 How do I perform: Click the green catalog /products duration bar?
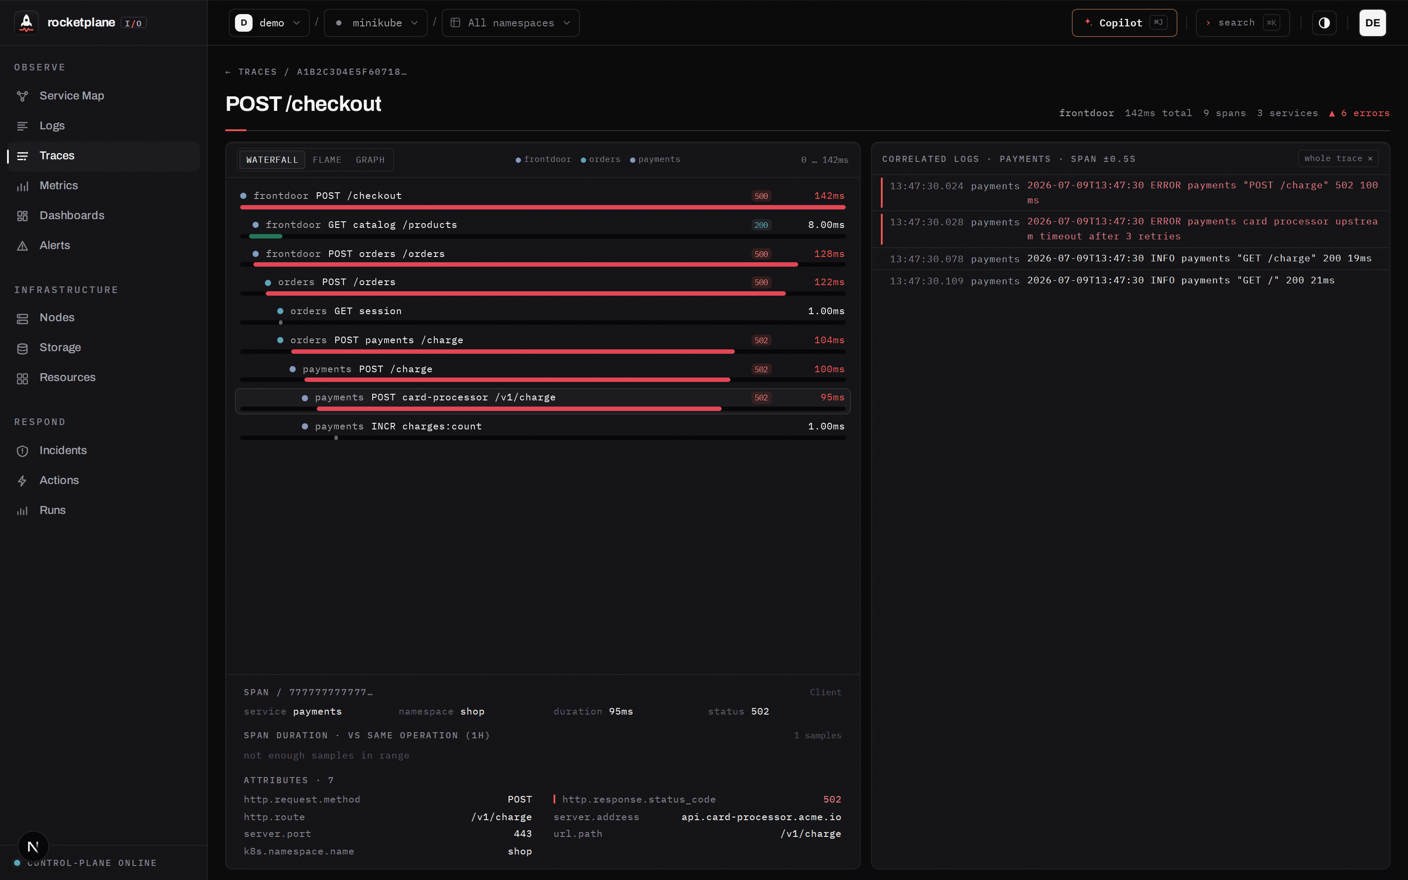[x=265, y=236]
